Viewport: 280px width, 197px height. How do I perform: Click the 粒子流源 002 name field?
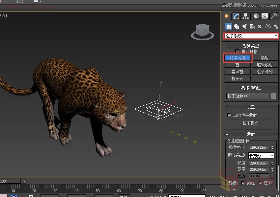click(248, 96)
